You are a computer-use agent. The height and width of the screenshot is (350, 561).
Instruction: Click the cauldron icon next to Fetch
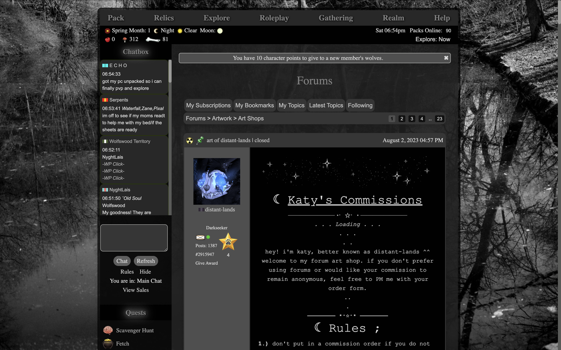[x=108, y=344]
